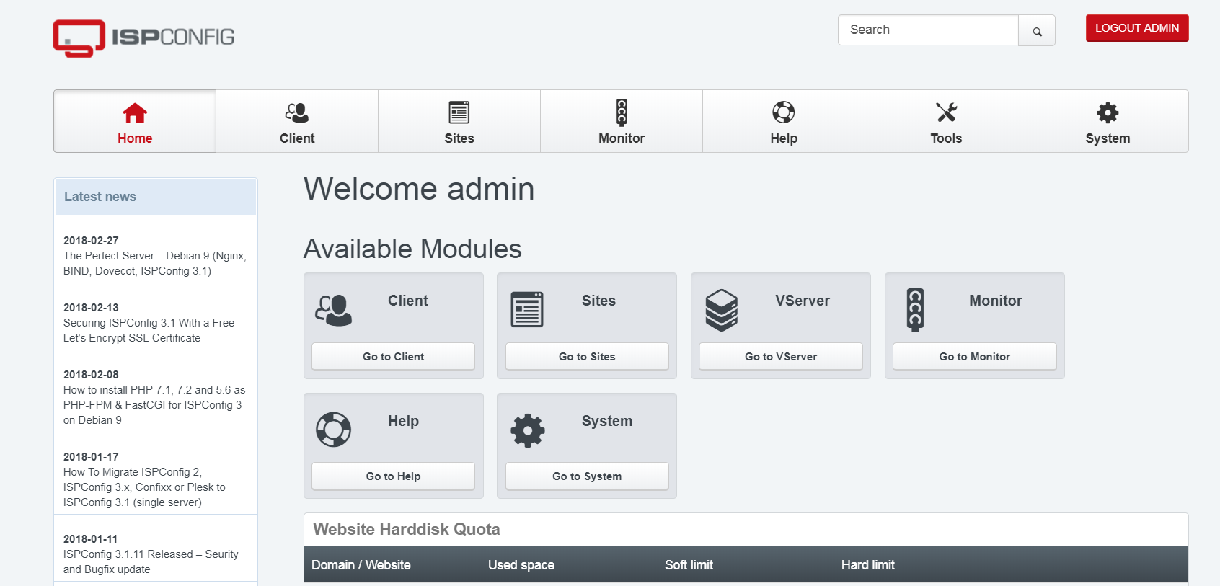Open news: ISPConfig 3.1.11 Released

[151, 561]
